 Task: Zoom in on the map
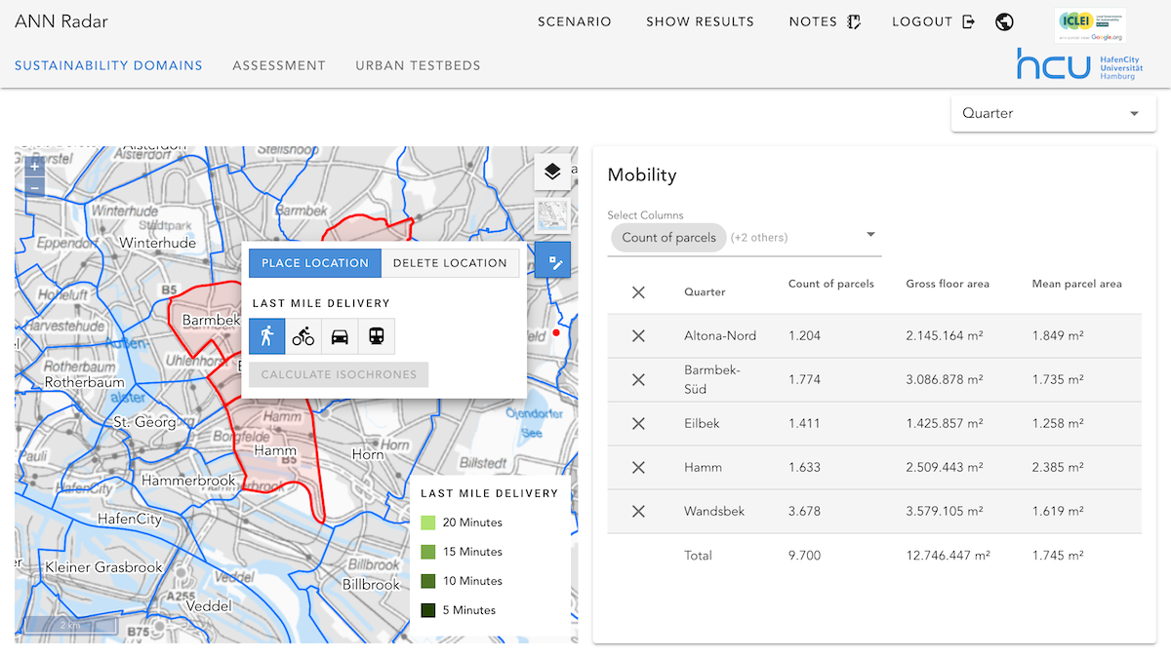(x=35, y=168)
